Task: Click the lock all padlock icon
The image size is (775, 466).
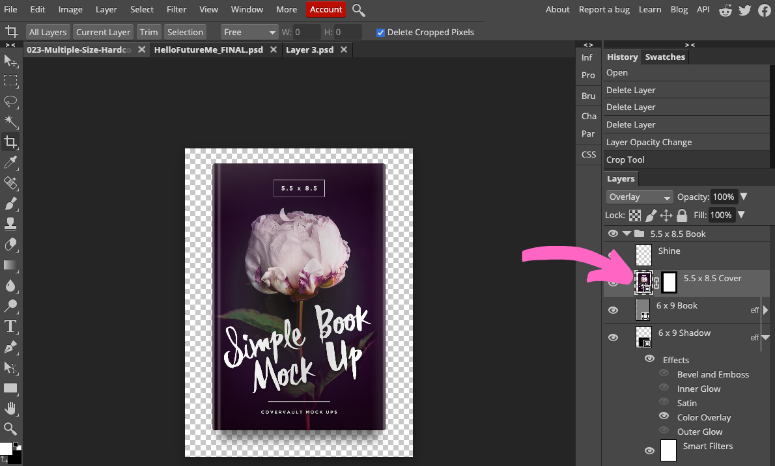Action: point(682,215)
